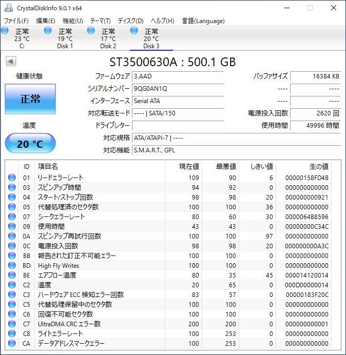Click the transfer mode field SATA/150
The width and height of the screenshot is (346, 355).
pyautogui.click(x=178, y=113)
